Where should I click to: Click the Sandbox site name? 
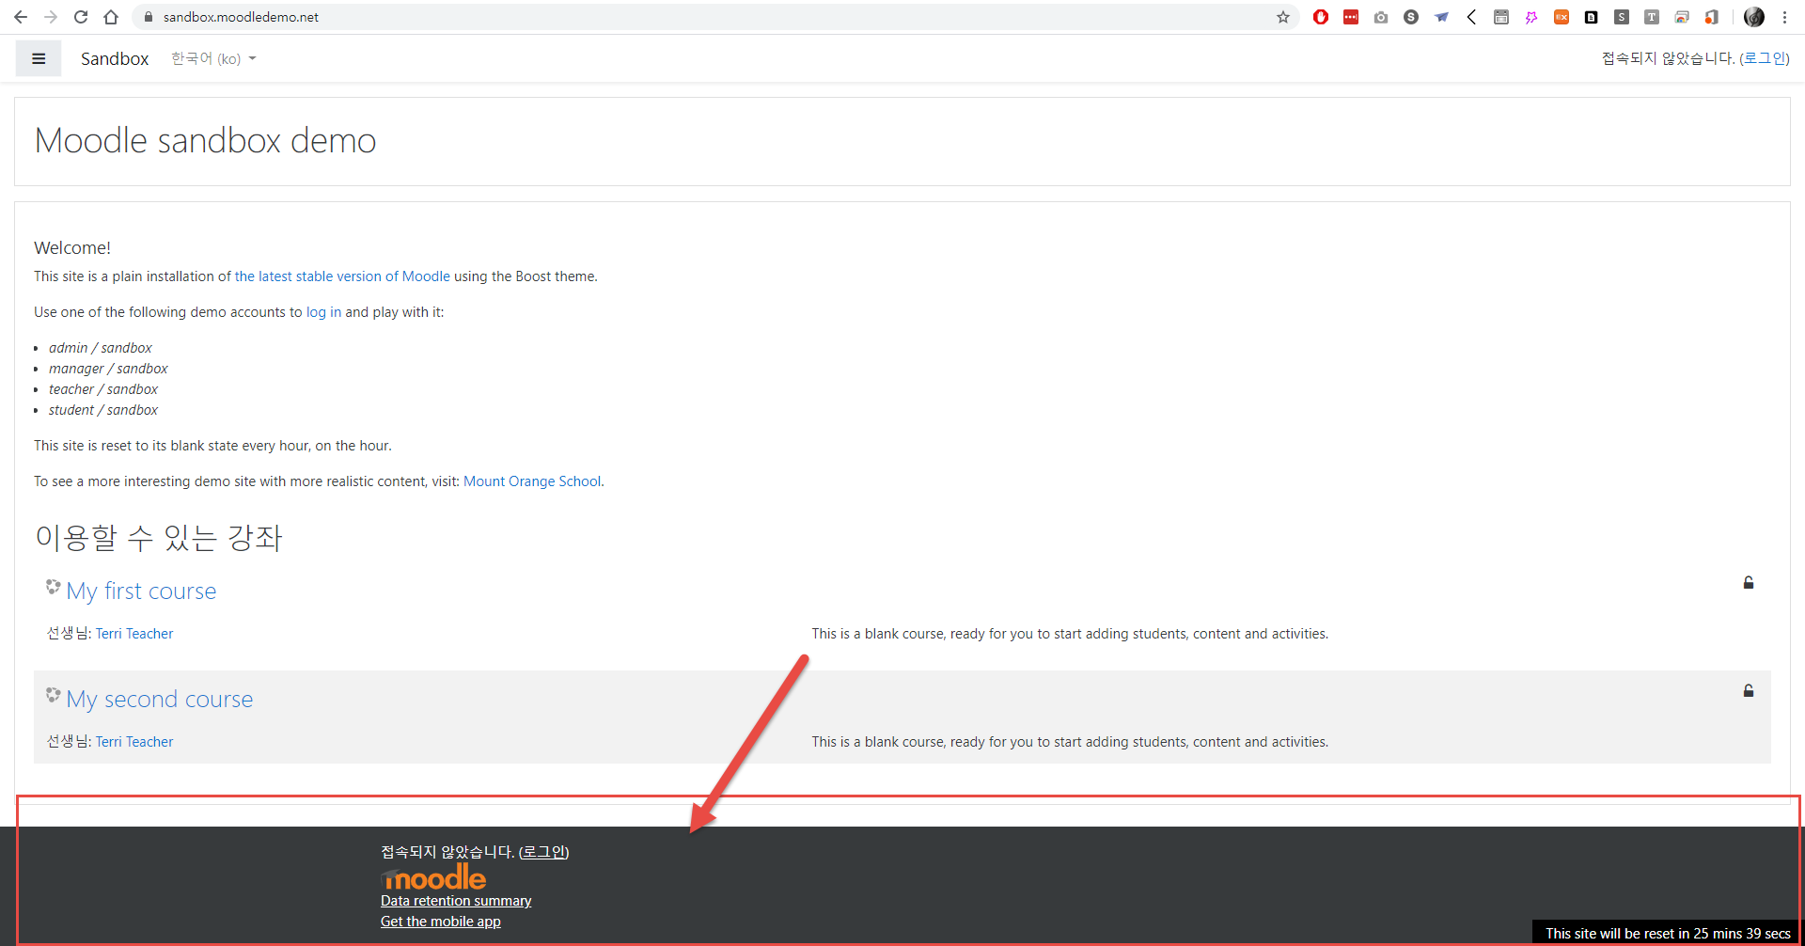coord(115,58)
